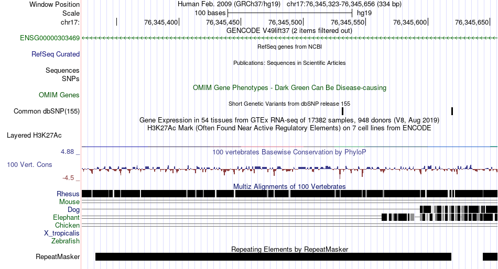Select the Chicken alignment label
This screenshot has width=498, height=269.
(67, 225)
